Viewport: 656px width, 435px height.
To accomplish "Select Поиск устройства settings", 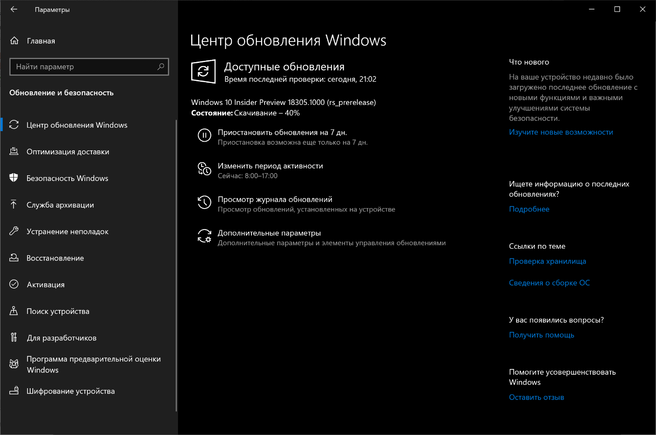I will pyautogui.click(x=57, y=311).
